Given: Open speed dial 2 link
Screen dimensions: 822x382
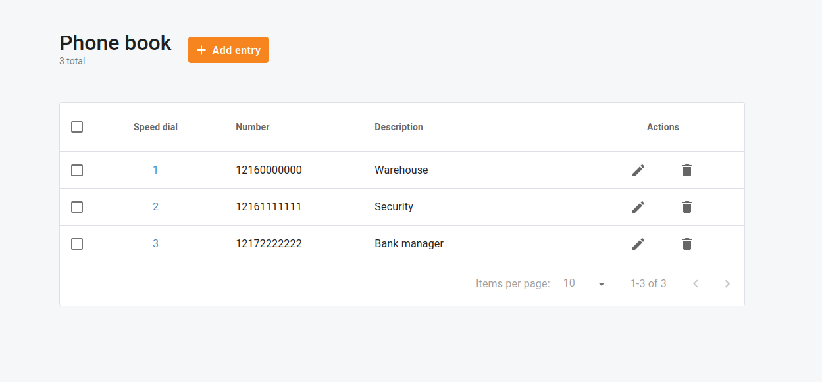Looking at the screenshot, I should [155, 207].
